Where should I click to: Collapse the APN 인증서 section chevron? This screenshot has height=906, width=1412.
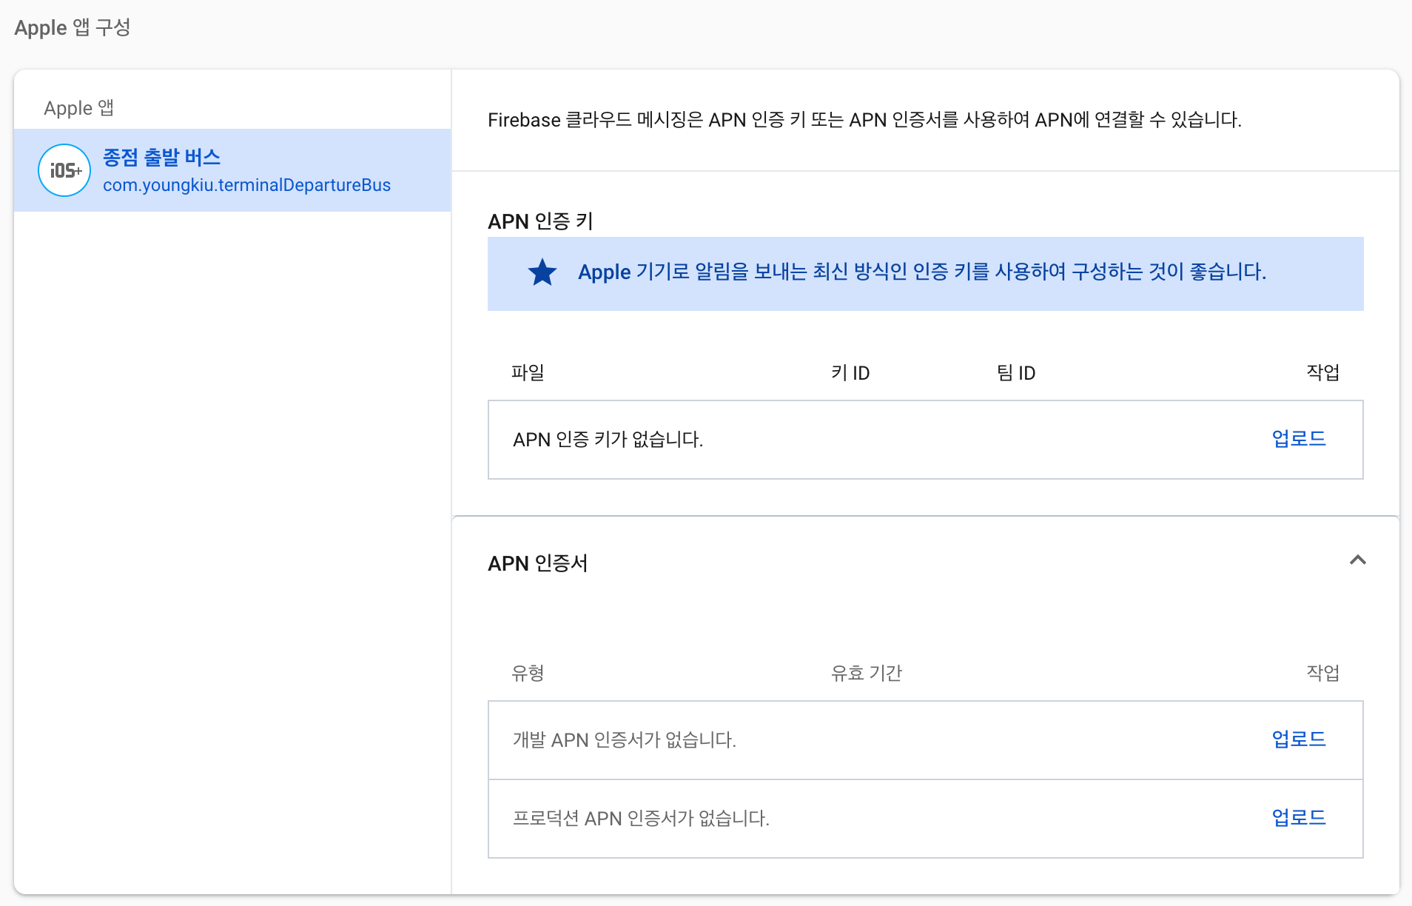click(x=1357, y=560)
